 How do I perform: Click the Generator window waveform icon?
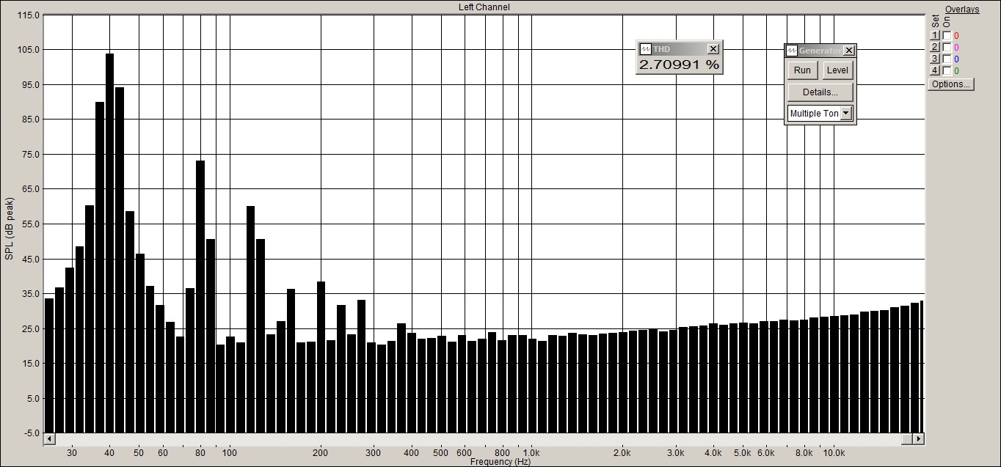point(791,51)
